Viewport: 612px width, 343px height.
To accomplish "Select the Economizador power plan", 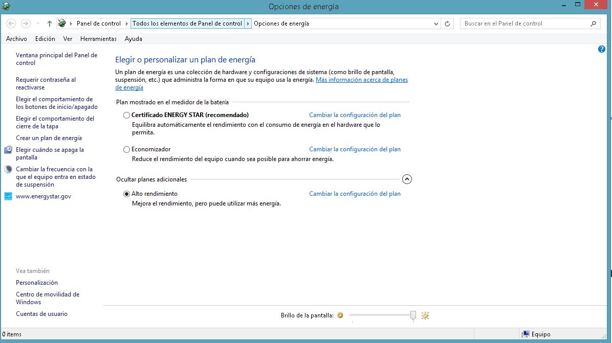I will tap(127, 150).
